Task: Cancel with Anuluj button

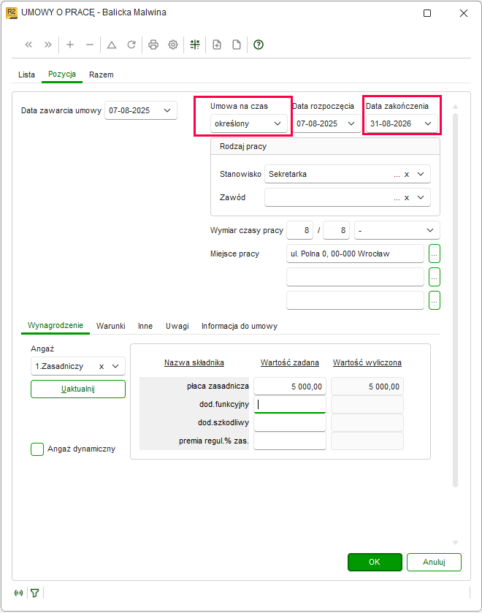Action: point(434,562)
